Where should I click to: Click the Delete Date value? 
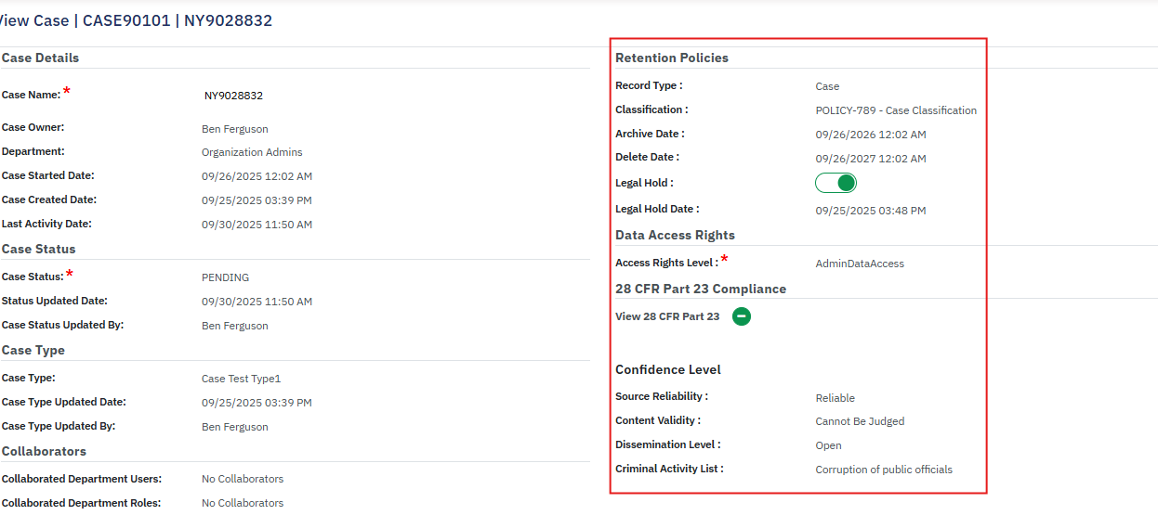click(x=871, y=159)
